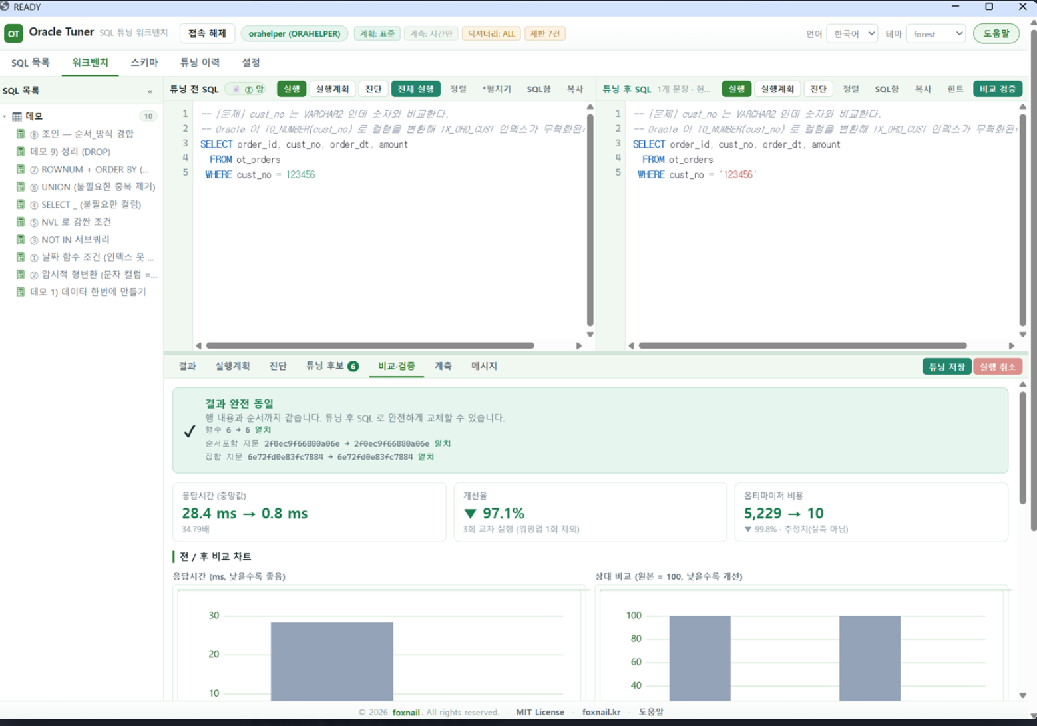Click the checkmark icon in the 결과 완전 동일 box
Screen dimensions: 1037x726
point(190,431)
